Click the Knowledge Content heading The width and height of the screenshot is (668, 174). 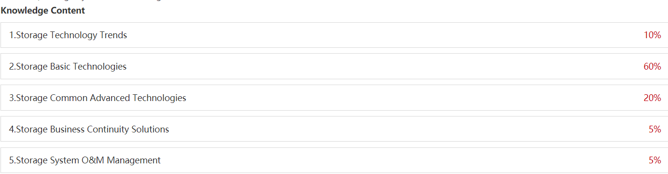point(43,10)
